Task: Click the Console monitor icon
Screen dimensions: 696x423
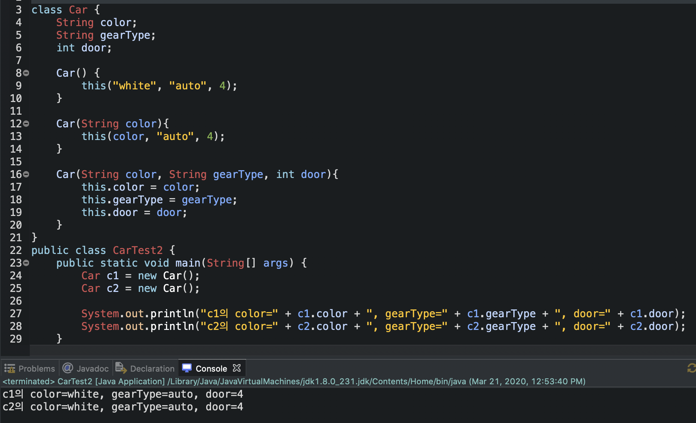Action: click(187, 368)
